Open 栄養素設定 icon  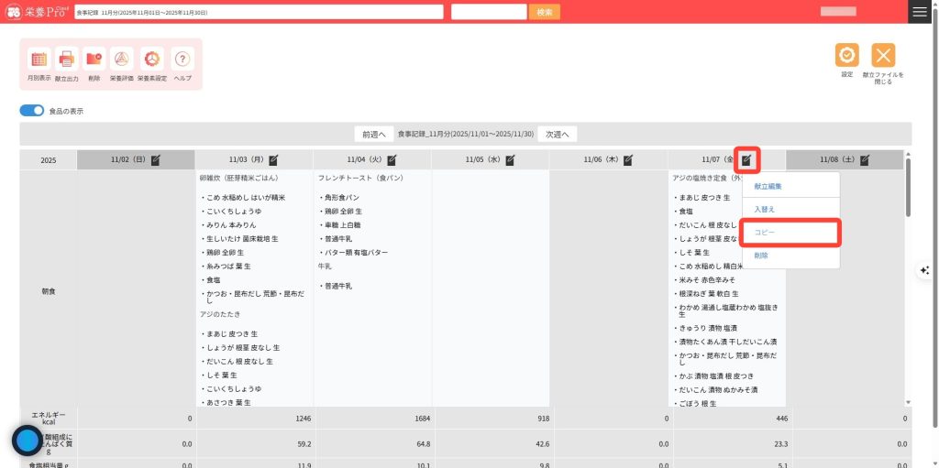151,60
